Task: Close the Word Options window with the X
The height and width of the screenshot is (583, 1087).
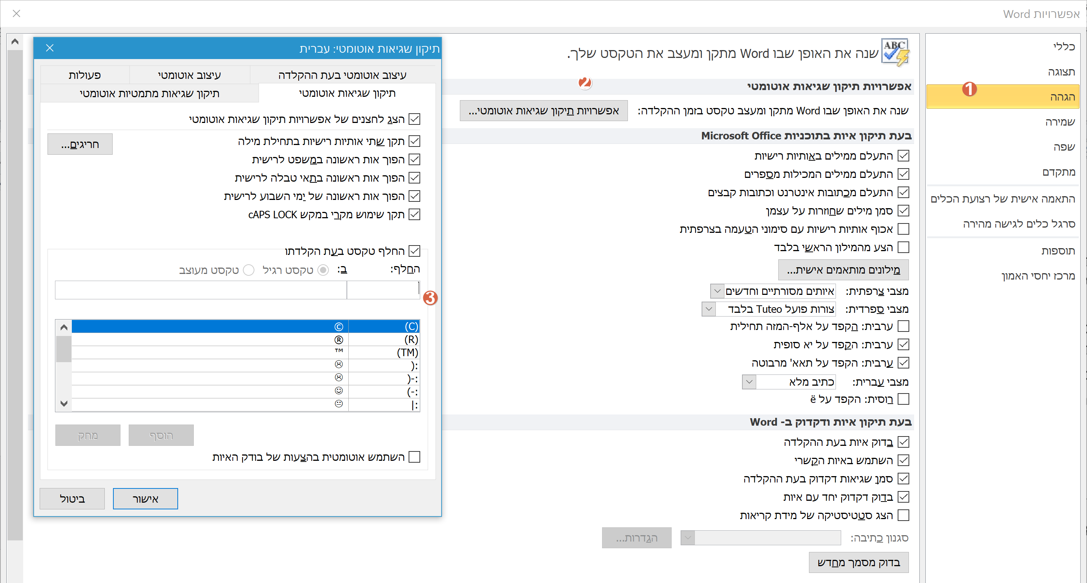Action: [16, 13]
